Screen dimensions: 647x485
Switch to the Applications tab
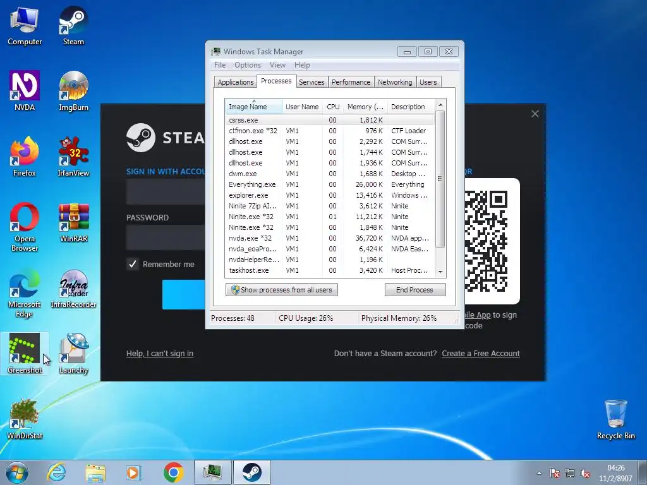[236, 82]
